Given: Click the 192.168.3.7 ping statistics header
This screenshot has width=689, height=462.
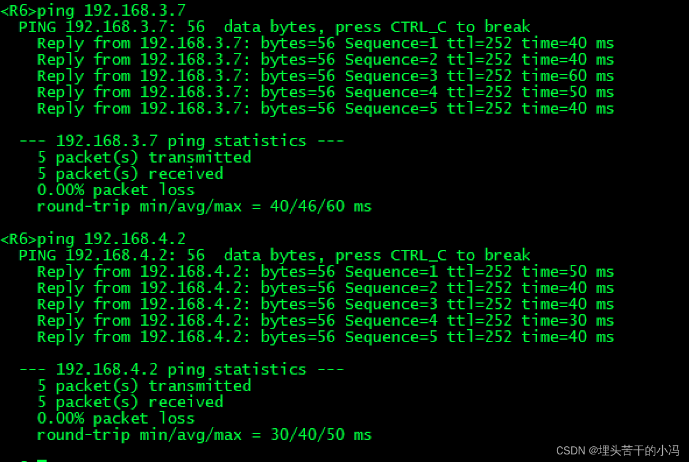Looking at the screenshot, I should tap(182, 141).
